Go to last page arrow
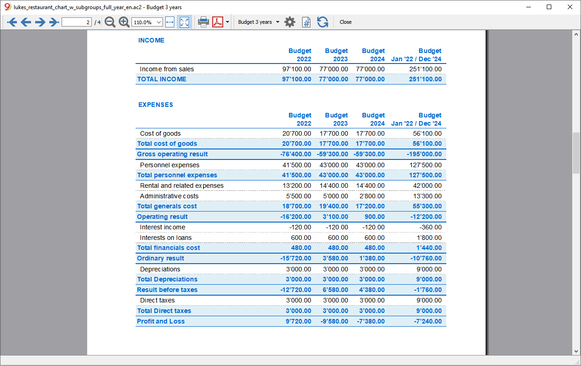The image size is (581, 366). pos(54,22)
